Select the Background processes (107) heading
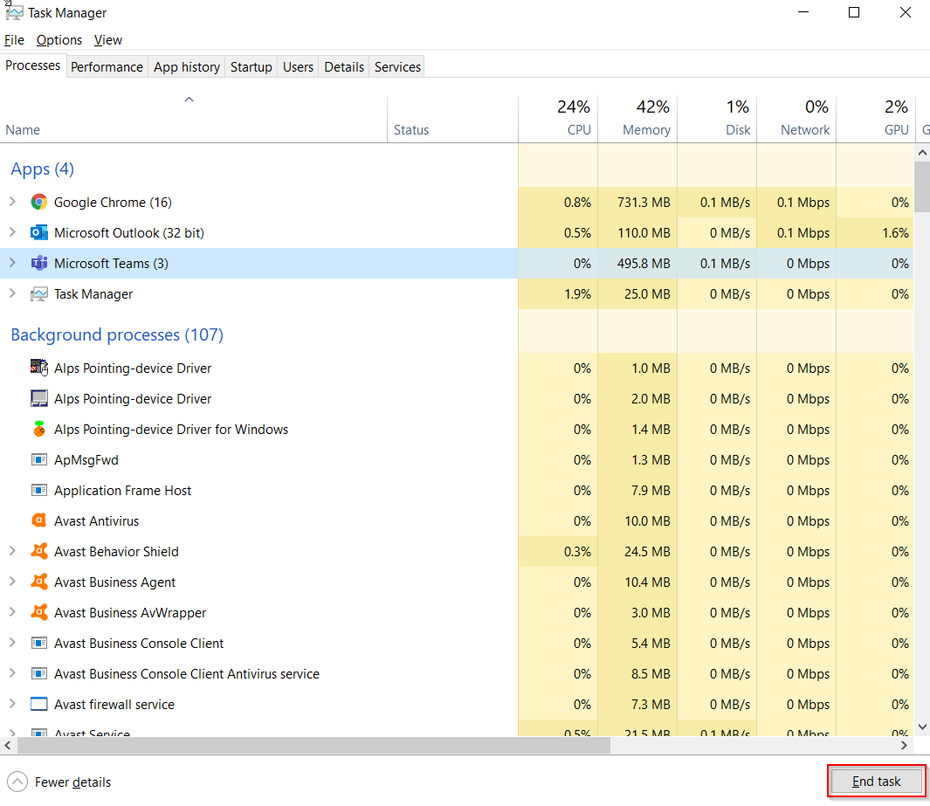This screenshot has width=930, height=806. click(117, 334)
